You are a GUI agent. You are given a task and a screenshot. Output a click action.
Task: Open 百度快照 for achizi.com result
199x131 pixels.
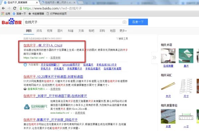(x=55, y=58)
